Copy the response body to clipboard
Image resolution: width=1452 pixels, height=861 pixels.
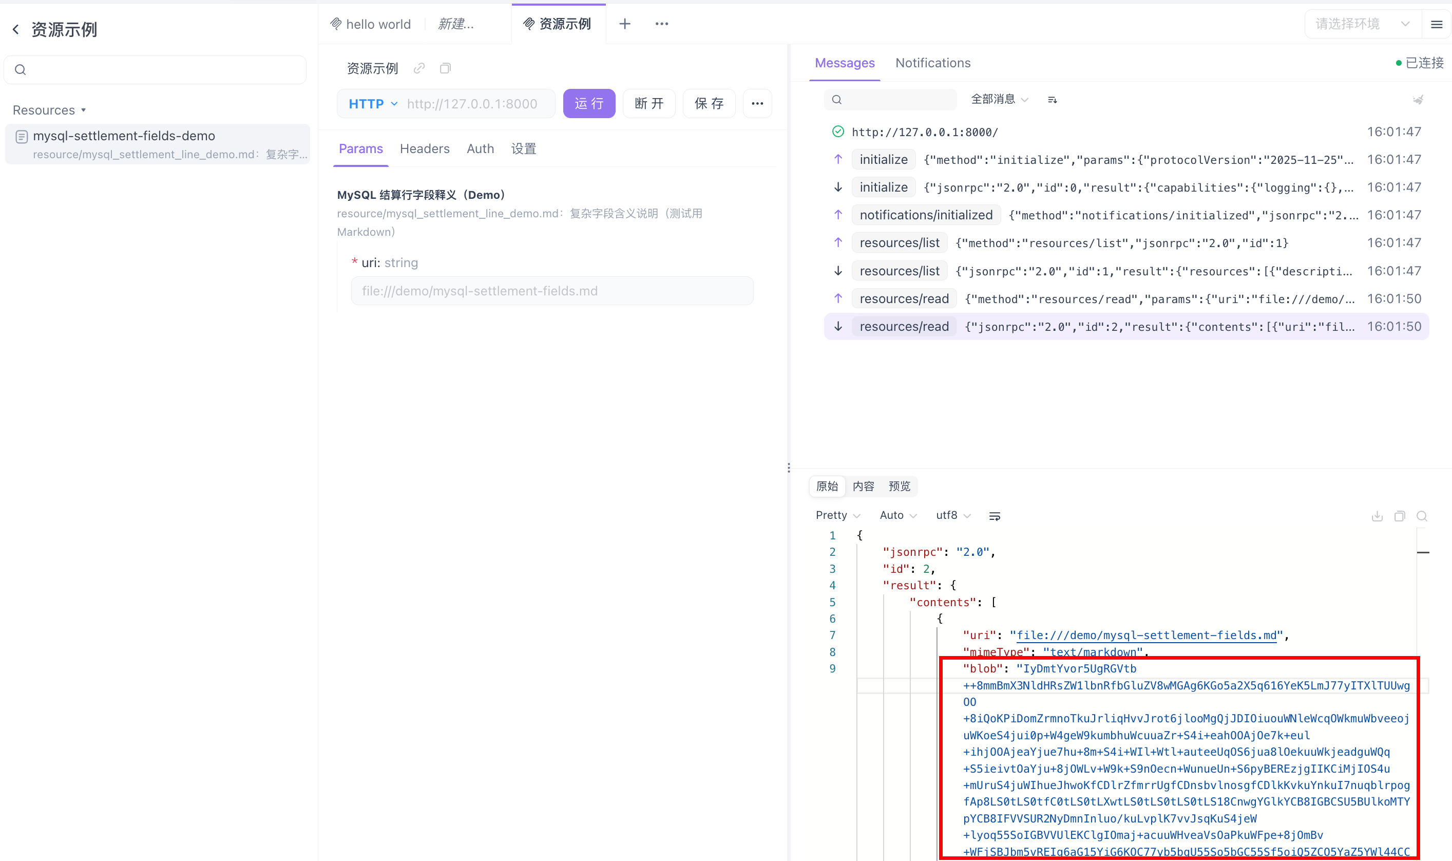pos(1400,516)
